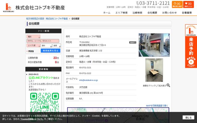Click the 東急東横線 祐天寺駅 1分 text
This screenshot has height=123, width=197.
90,51
